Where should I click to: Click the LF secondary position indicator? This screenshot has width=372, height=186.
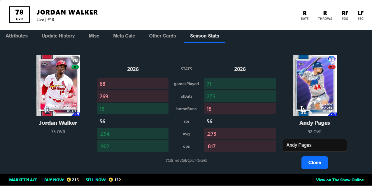(361, 15)
